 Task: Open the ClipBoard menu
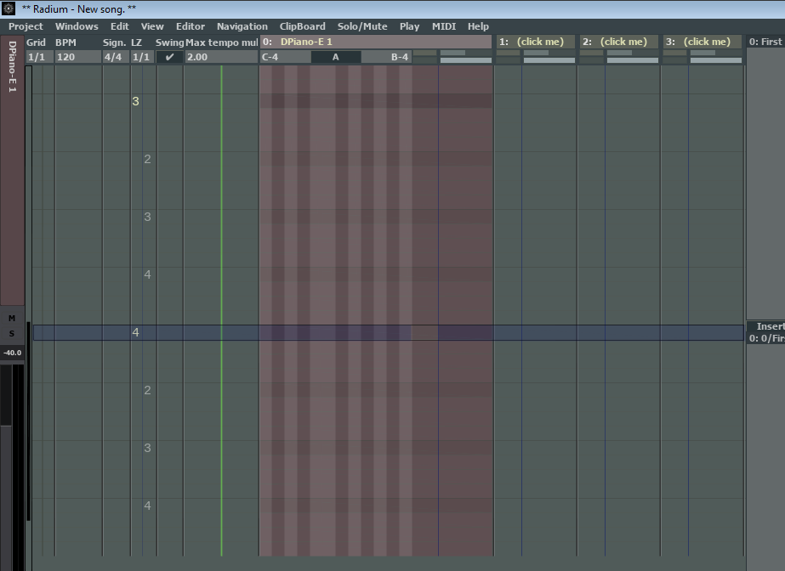pos(302,26)
